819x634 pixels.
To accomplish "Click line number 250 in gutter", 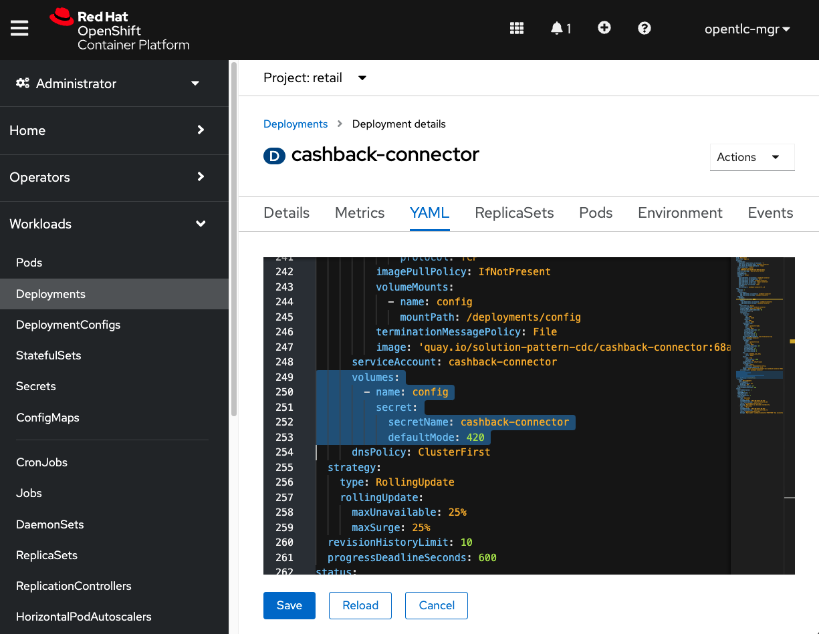I will [284, 392].
